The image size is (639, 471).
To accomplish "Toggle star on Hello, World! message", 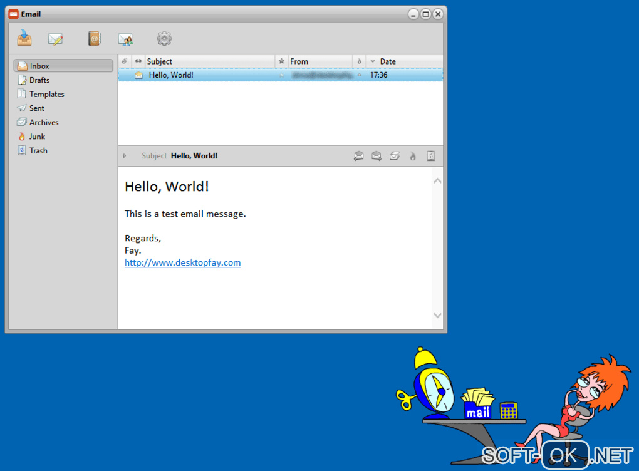I will click(281, 75).
